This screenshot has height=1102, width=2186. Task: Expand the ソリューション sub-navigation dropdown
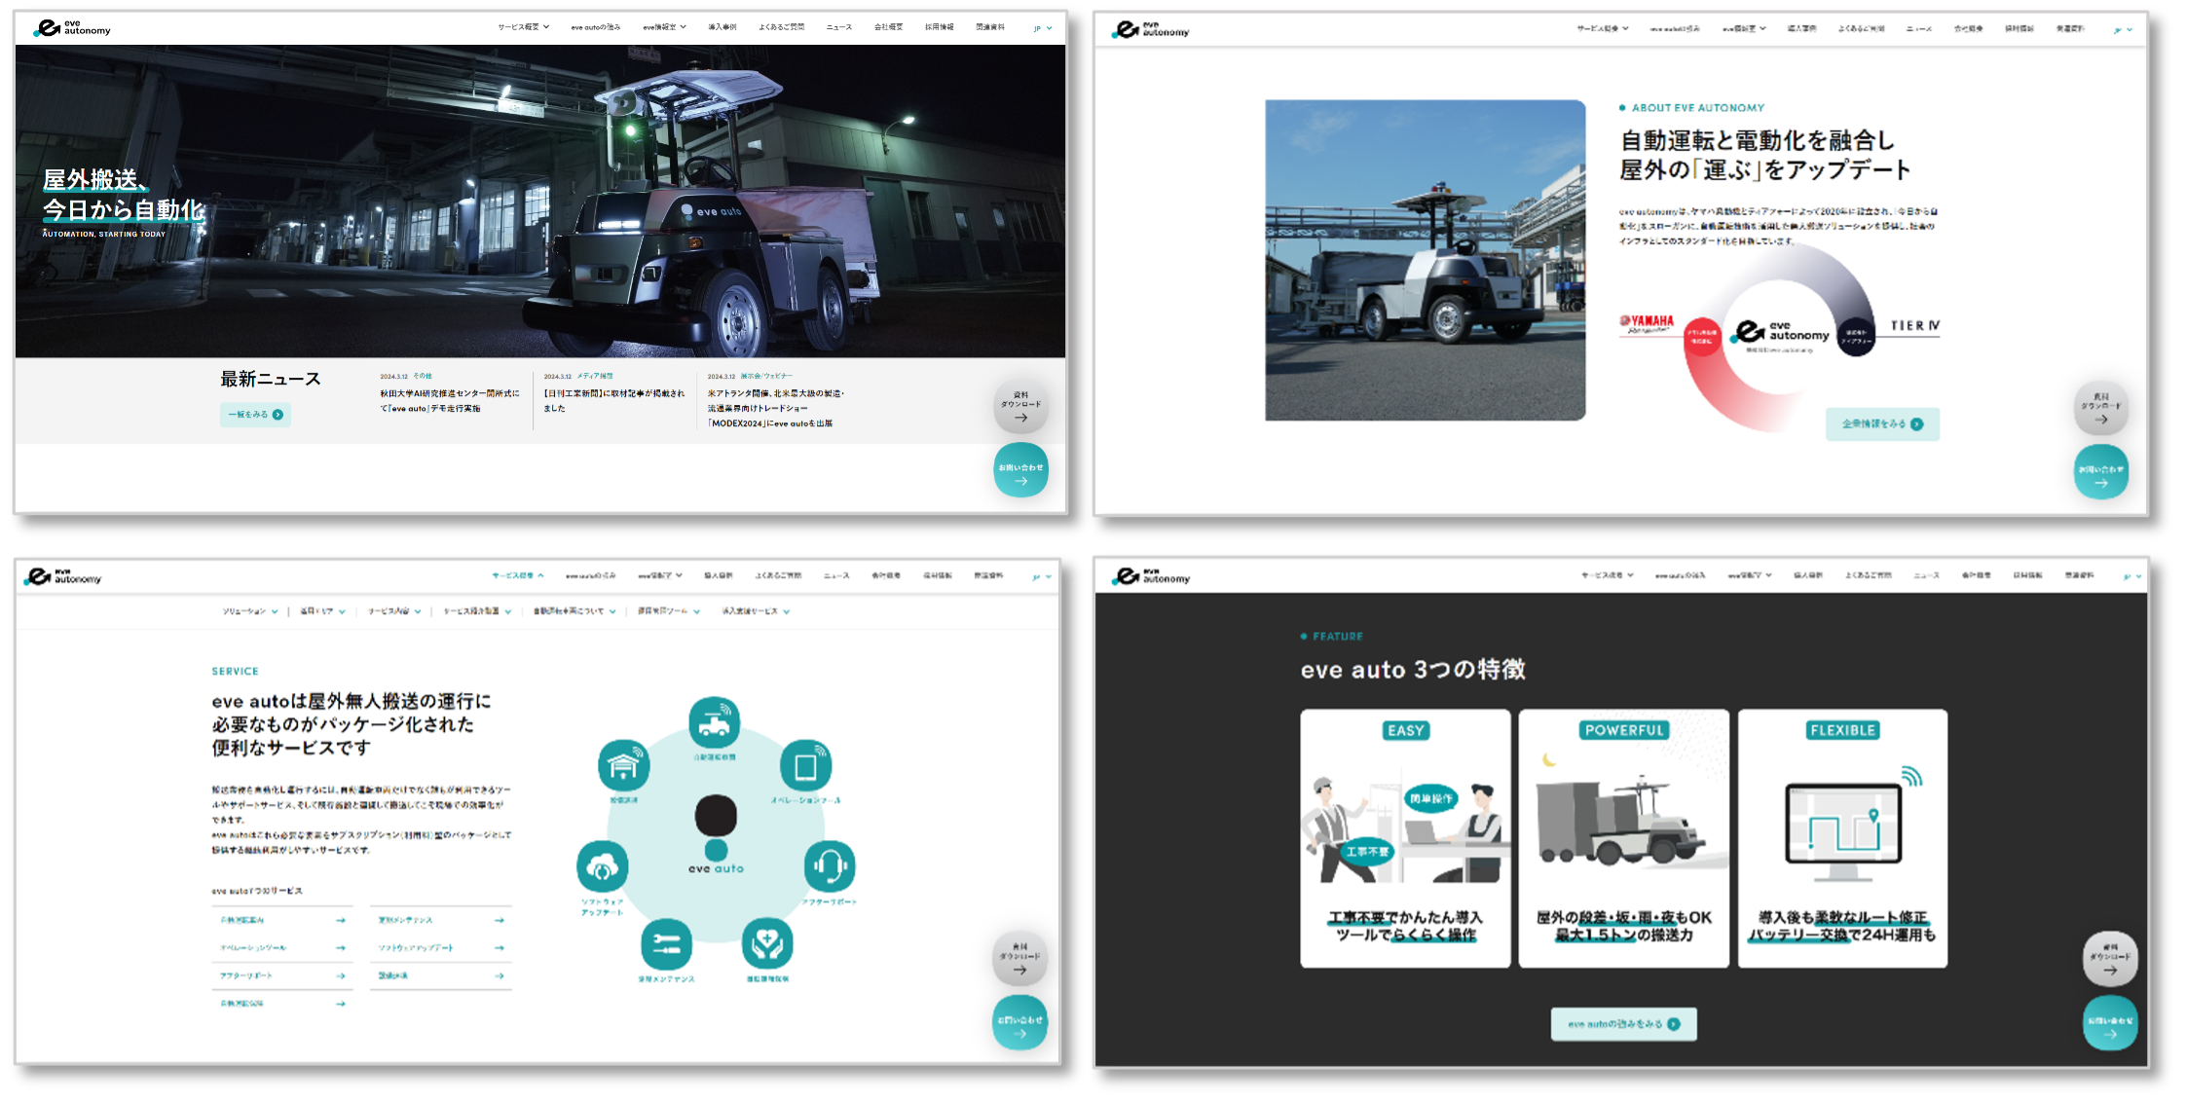pyautogui.click(x=249, y=611)
